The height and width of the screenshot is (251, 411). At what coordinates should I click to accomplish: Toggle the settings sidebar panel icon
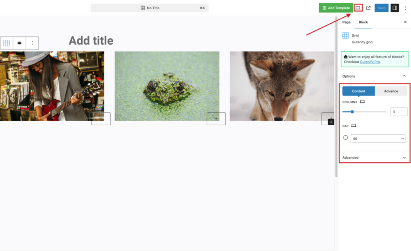395,8
